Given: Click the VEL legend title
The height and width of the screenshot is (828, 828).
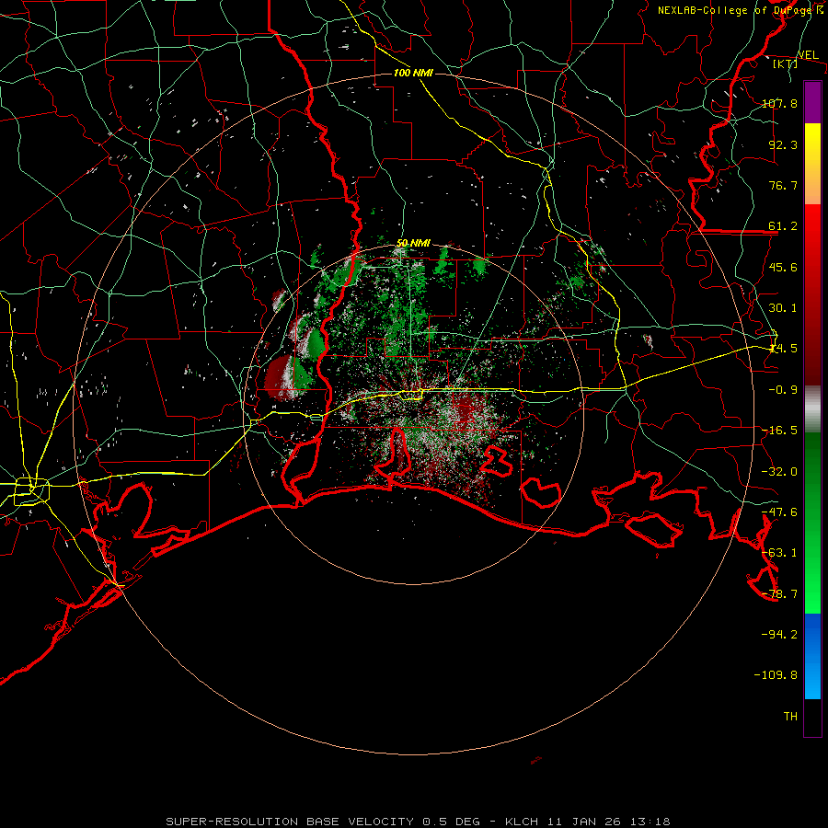Looking at the screenshot, I should [808, 55].
